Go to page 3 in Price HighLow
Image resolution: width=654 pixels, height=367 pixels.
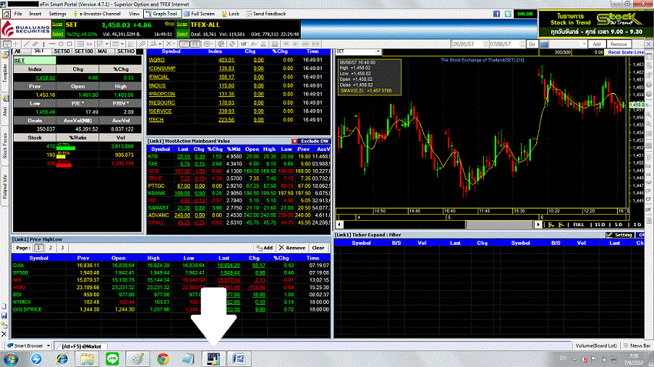pos(62,249)
